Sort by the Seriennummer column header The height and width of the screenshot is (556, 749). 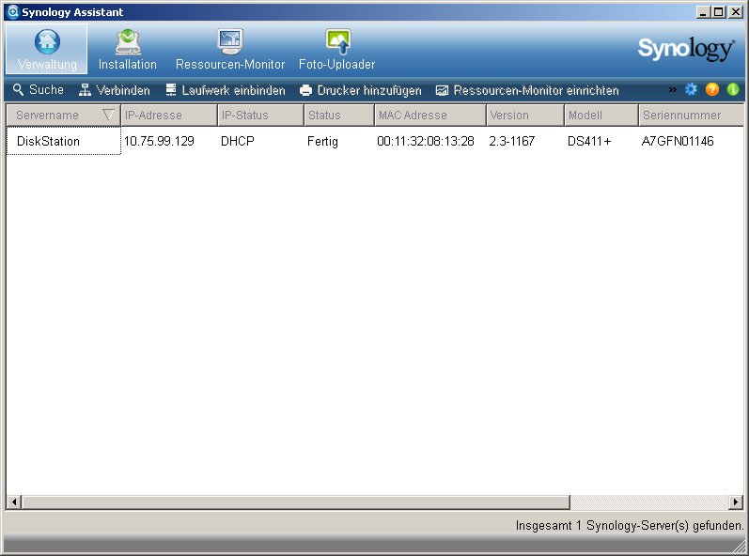click(691, 115)
